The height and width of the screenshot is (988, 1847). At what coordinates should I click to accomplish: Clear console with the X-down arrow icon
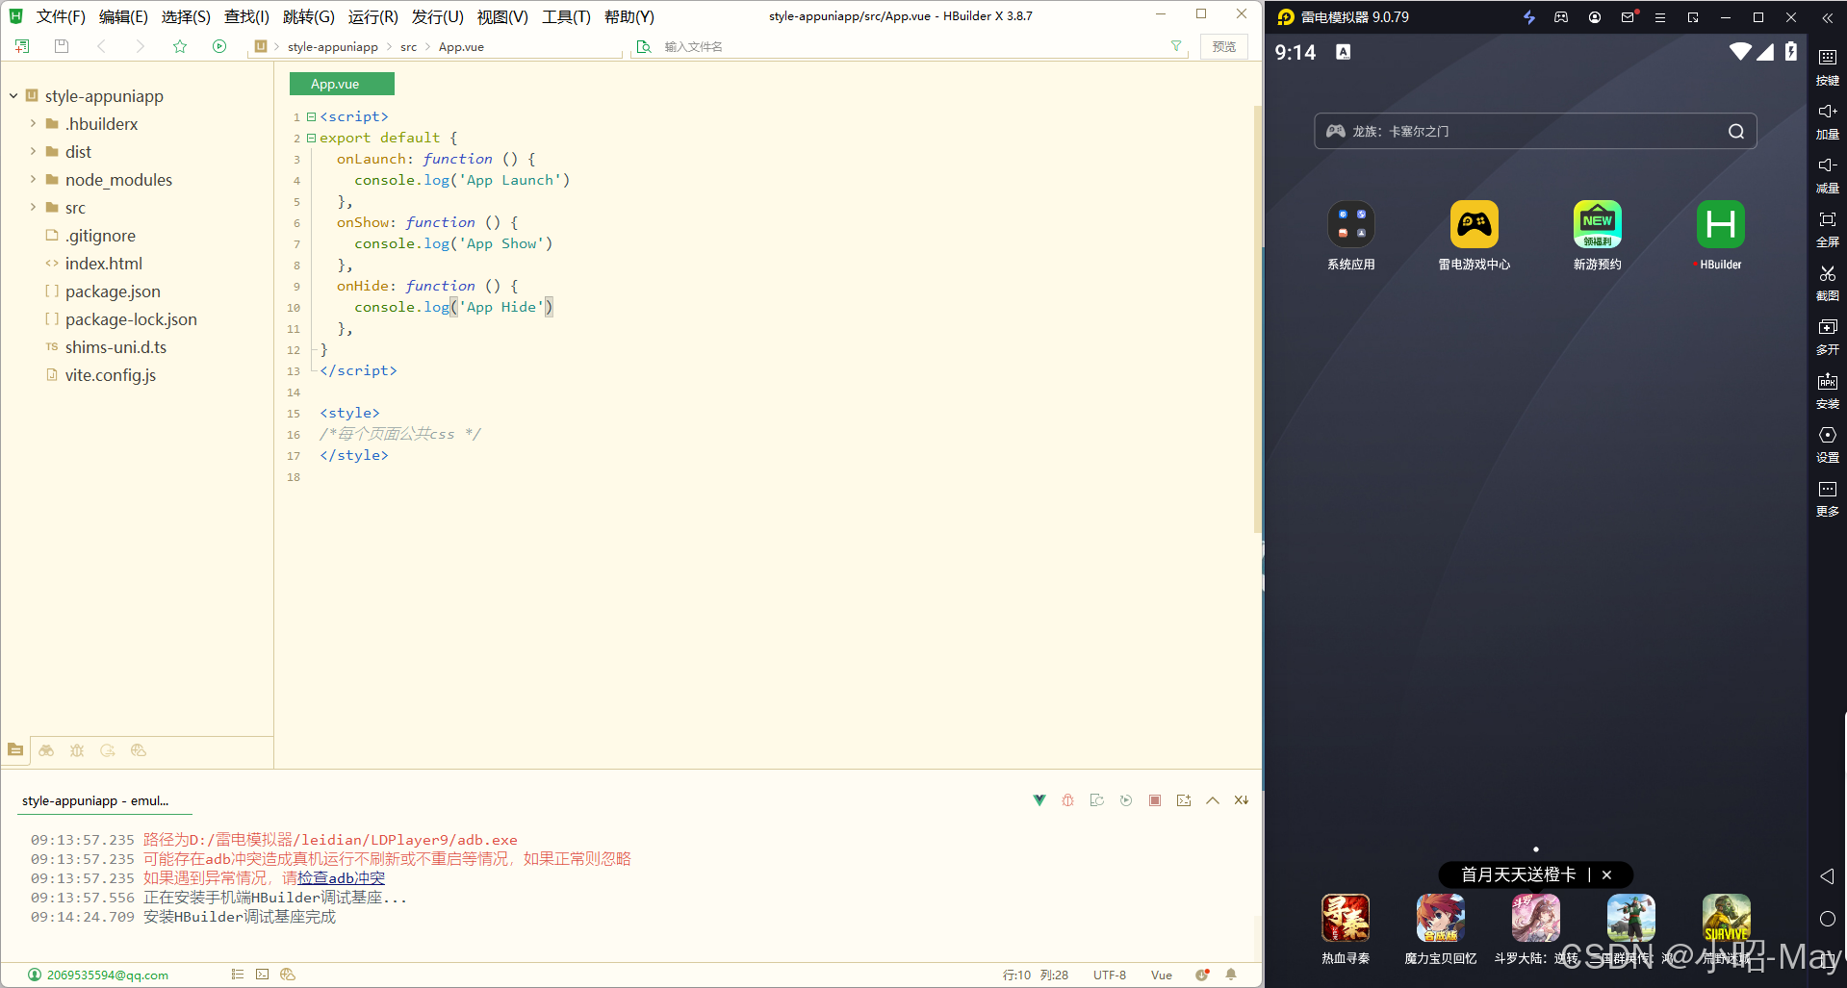pyautogui.click(x=1242, y=800)
